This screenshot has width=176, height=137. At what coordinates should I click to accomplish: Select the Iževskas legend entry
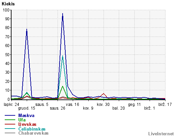pos(27,124)
